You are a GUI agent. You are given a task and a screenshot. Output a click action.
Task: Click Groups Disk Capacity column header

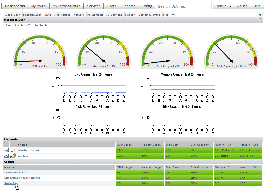click(x=201, y=167)
